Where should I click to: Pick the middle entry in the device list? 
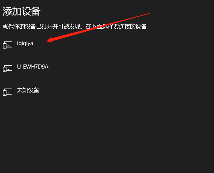coord(107,68)
